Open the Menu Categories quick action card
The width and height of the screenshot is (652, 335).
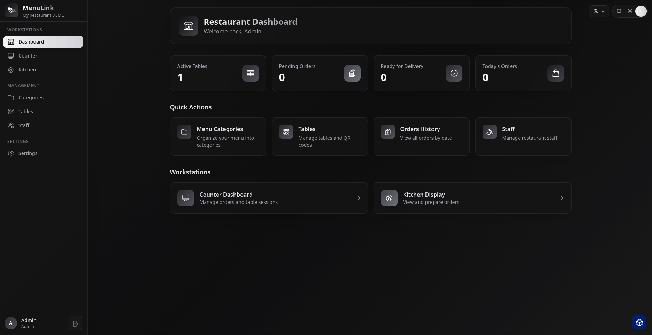tap(218, 137)
